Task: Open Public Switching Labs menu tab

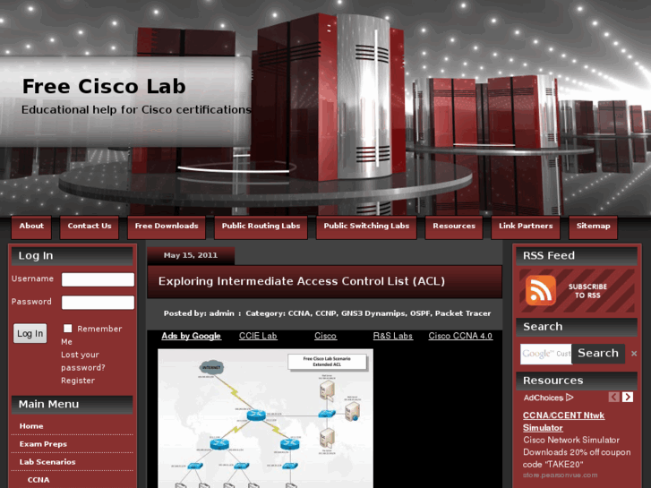Action: click(x=366, y=227)
